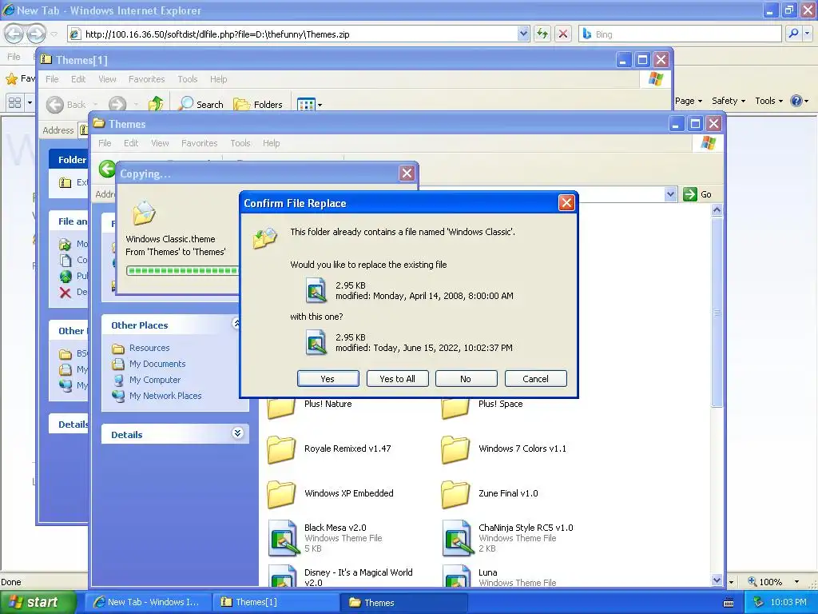818x614 pixels.
Task: Click Refresh icon in Internet Explorer
Action: coord(542,34)
